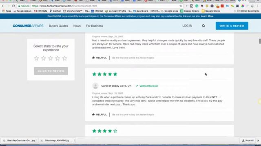The image size is (261, 146).
Task: Open the orange extension with badge
Action: (x=217, y=6)
